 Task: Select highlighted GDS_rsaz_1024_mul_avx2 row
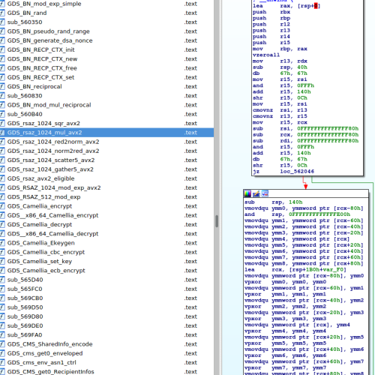coord(106,133)
